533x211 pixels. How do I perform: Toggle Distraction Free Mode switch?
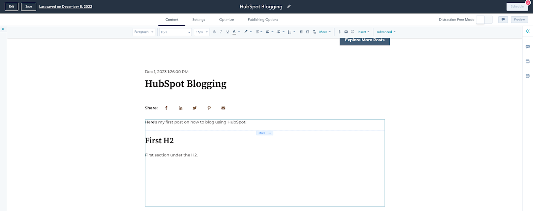484,20
